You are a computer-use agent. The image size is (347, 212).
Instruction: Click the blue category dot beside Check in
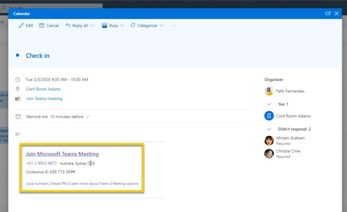pyautogui.click(x=18, y=55)
